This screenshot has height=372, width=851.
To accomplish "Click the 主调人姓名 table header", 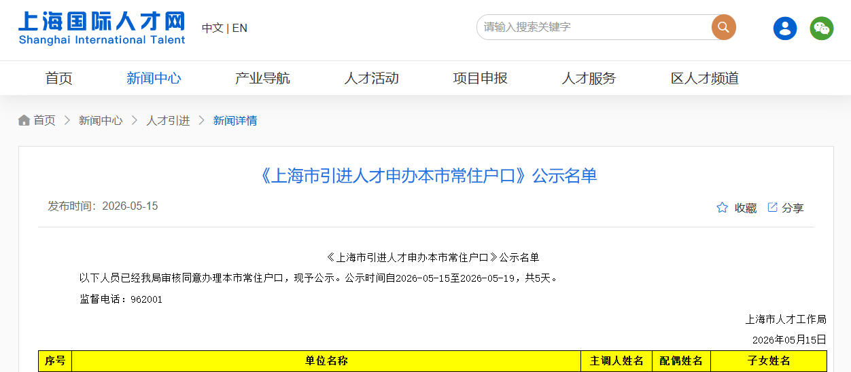I will tap(616, 361).
